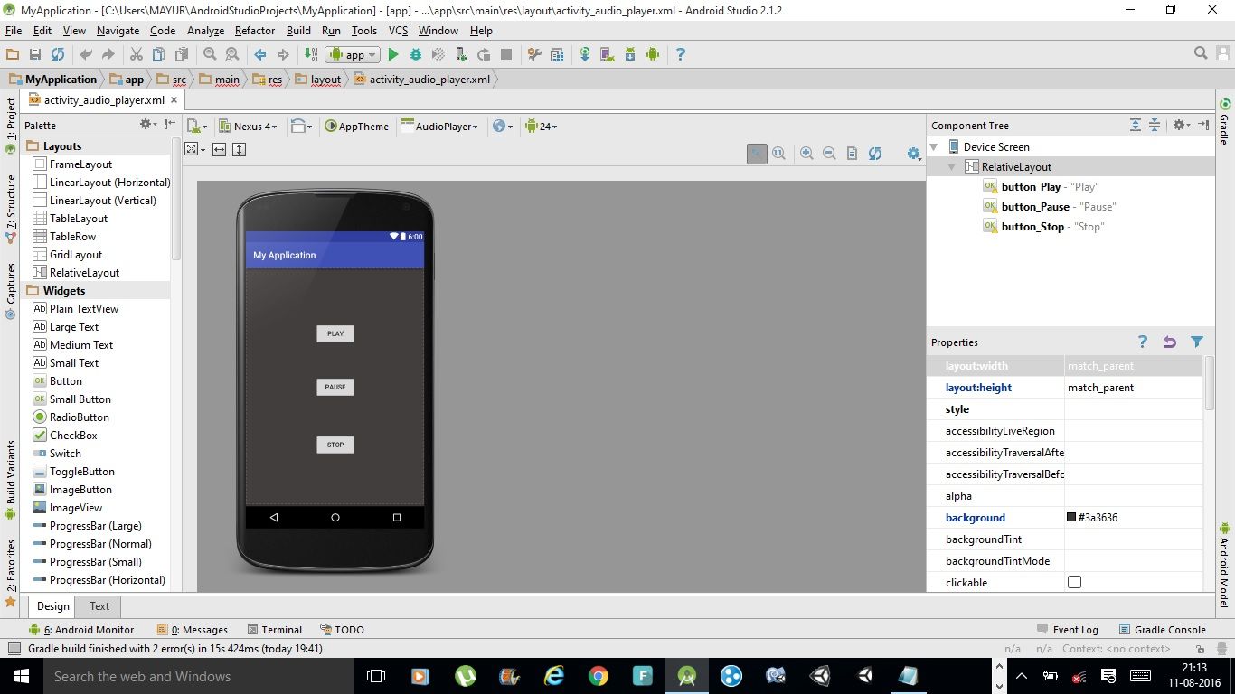The width and height of the screenshot is (1235, 694).
Task: Debug the app using the bug icon
Action: pos(414,54)
